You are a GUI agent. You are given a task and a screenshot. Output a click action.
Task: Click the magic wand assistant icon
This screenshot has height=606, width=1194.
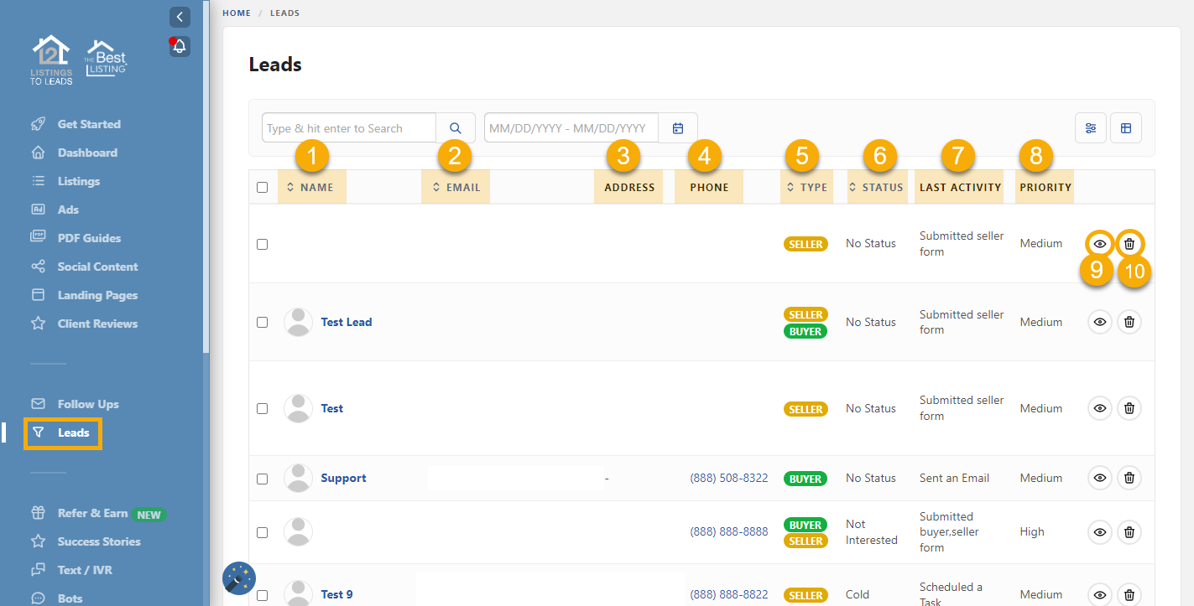click(239, 578)
